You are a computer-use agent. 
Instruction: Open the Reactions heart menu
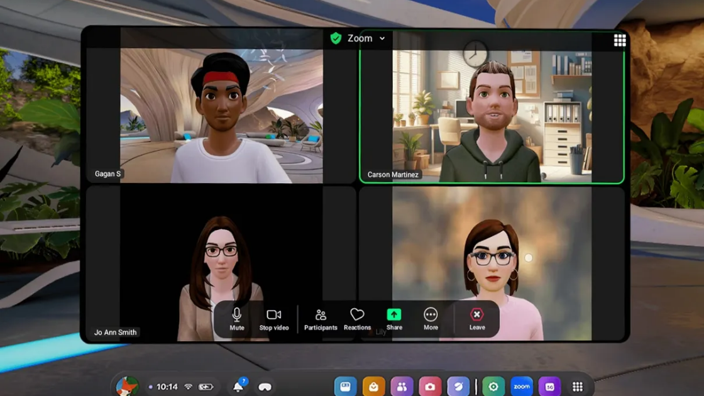(358, 319)
